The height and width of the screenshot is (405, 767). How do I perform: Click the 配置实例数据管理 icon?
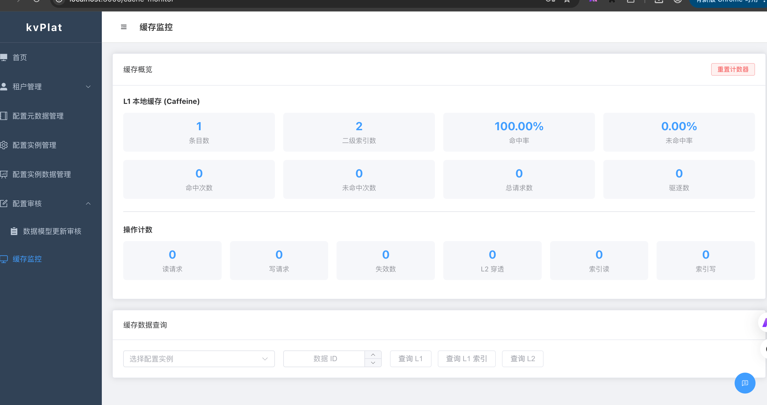tap(4, 174)
